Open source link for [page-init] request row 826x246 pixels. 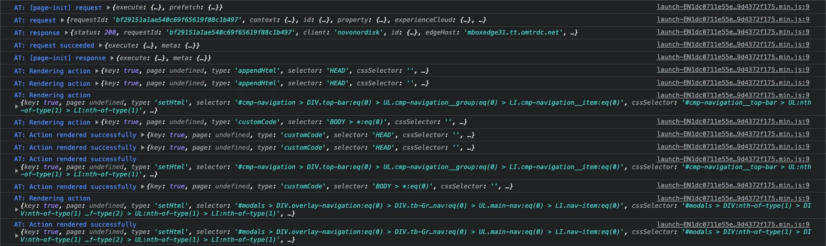(733, 7)
